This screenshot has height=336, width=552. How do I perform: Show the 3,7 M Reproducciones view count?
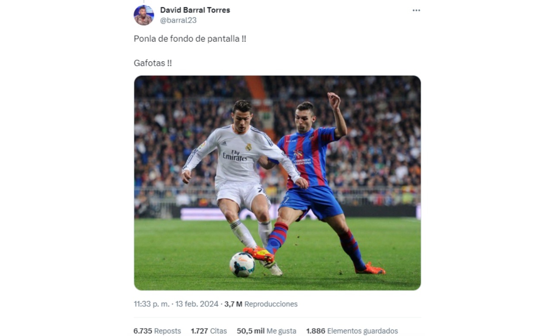point(261,304)
